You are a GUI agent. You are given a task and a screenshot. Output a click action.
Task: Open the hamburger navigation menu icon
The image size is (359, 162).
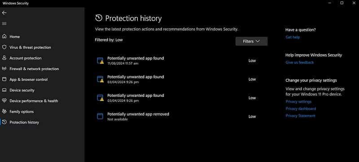pos(4,23)
